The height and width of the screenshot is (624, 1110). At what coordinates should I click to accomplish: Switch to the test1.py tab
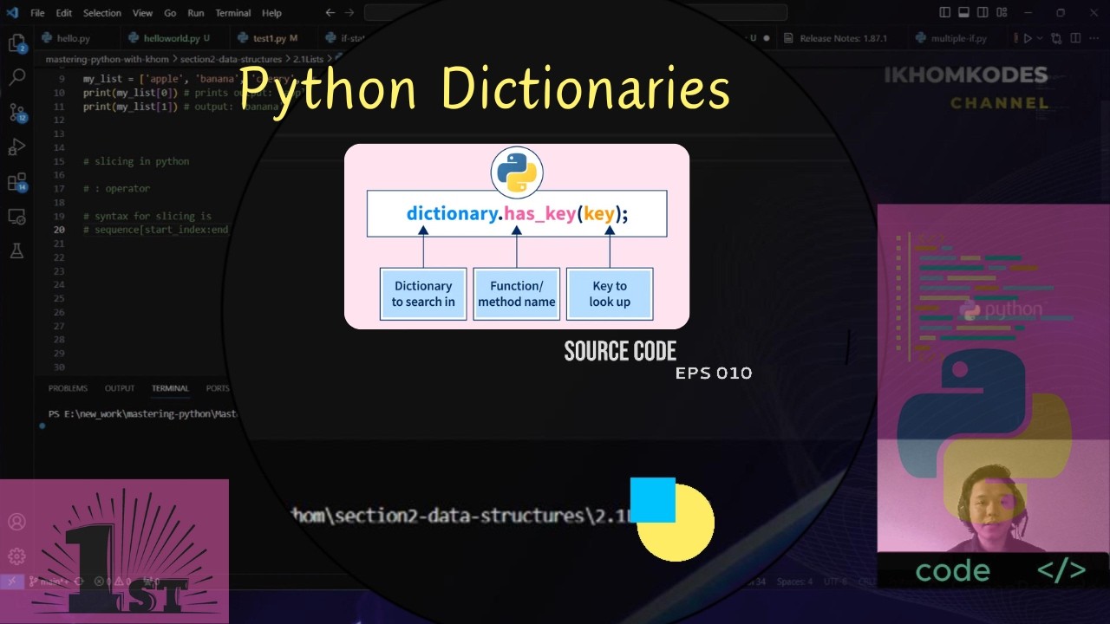click(x=272, y=39)
